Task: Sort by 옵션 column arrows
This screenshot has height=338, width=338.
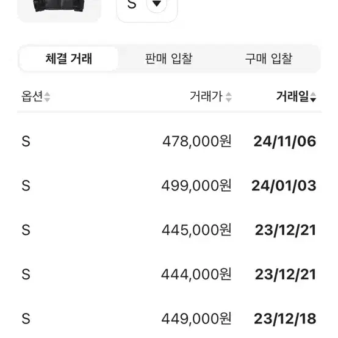Action: pyautogui.click(x=47, y=97)
